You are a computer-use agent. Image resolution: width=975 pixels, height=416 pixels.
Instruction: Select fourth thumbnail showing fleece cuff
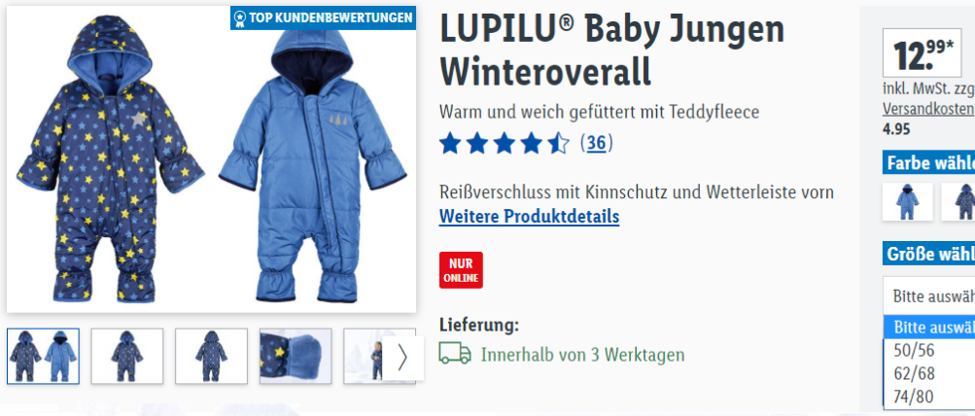pos(296,357)
